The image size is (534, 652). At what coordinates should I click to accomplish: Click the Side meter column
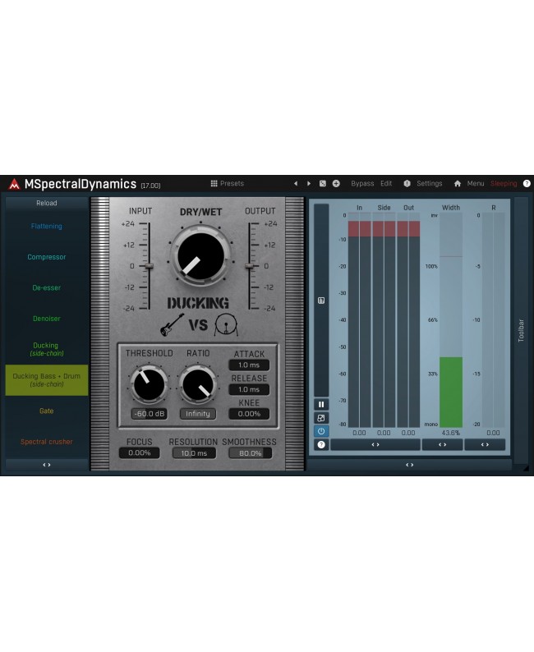384,320
